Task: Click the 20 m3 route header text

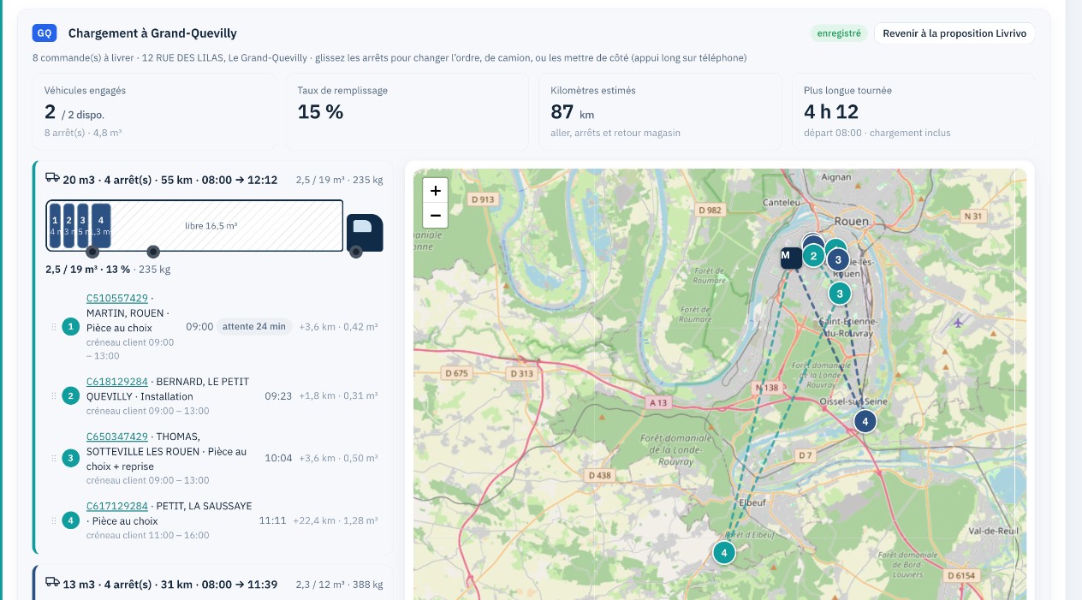Action: 169,180
